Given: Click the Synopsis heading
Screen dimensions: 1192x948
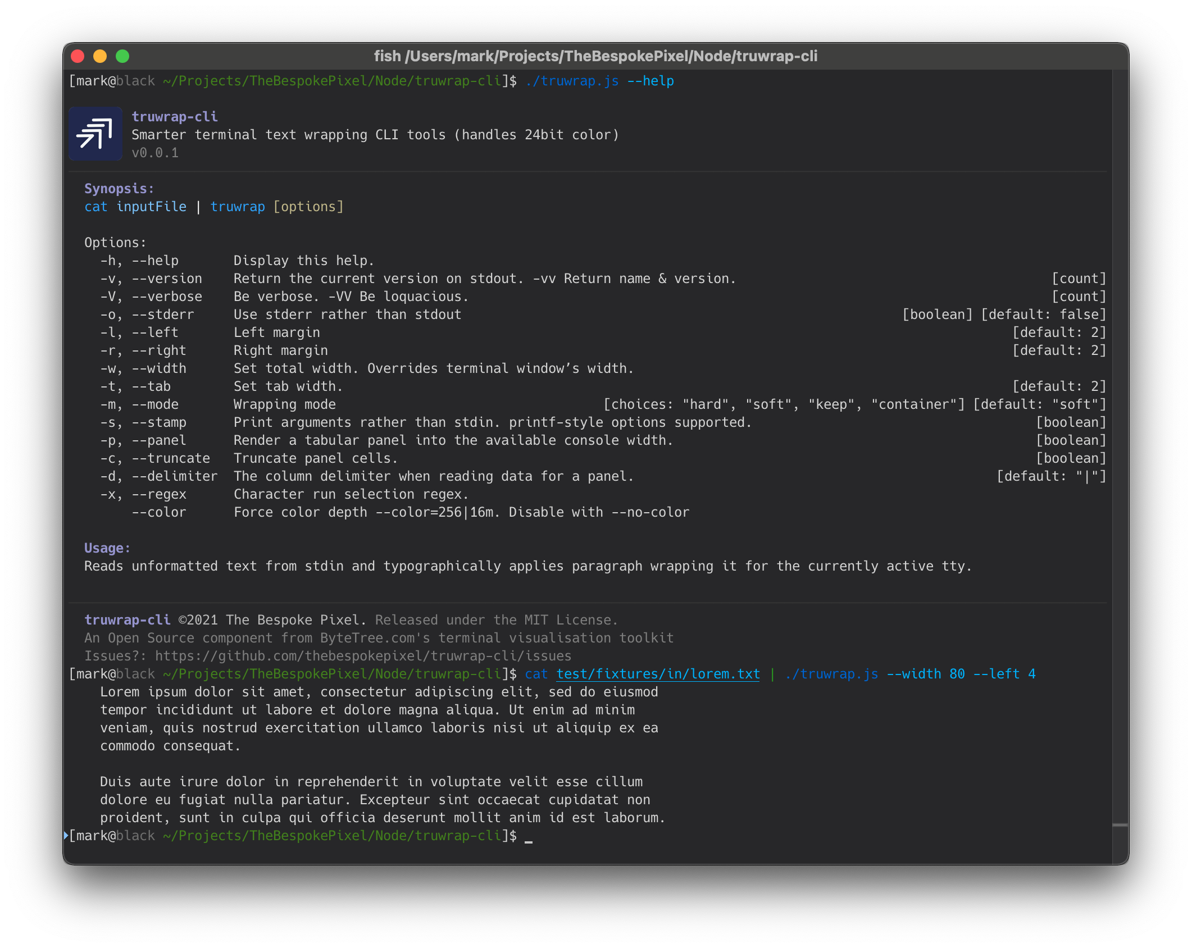Looking at the screenshot, I should 119,189.
